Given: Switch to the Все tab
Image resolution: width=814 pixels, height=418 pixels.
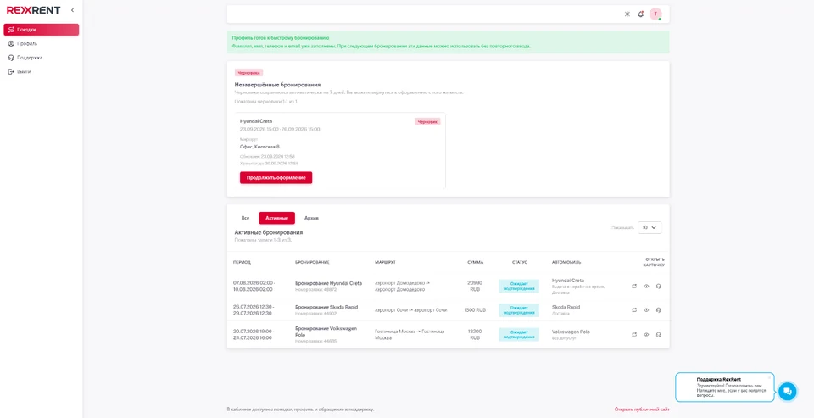Looking at the screenshot, I should [246, 218].
